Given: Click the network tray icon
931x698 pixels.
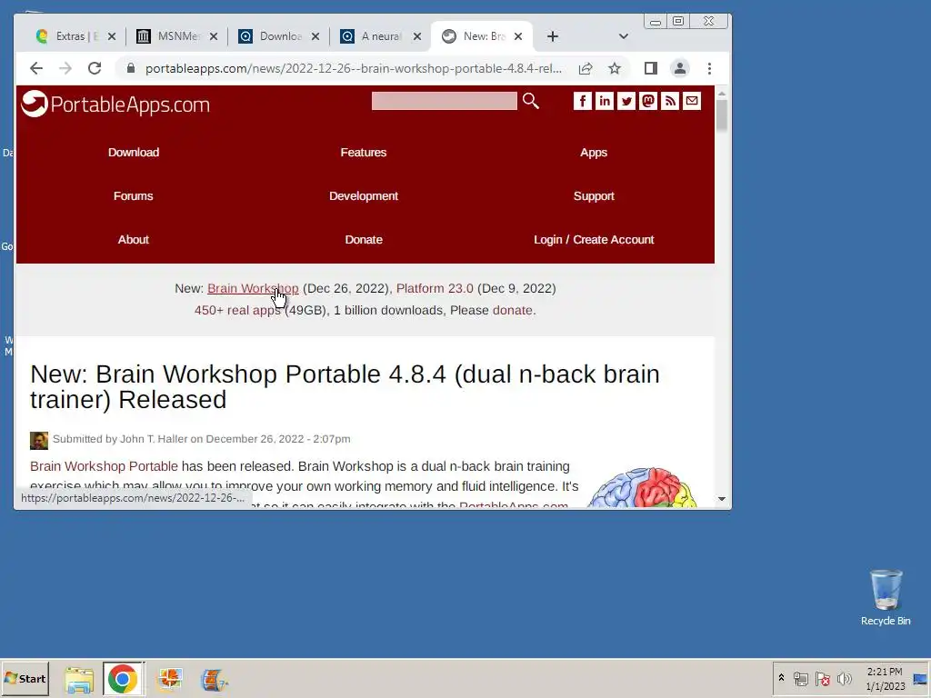Looking at the screenshot, I should (x=801, y=678).
